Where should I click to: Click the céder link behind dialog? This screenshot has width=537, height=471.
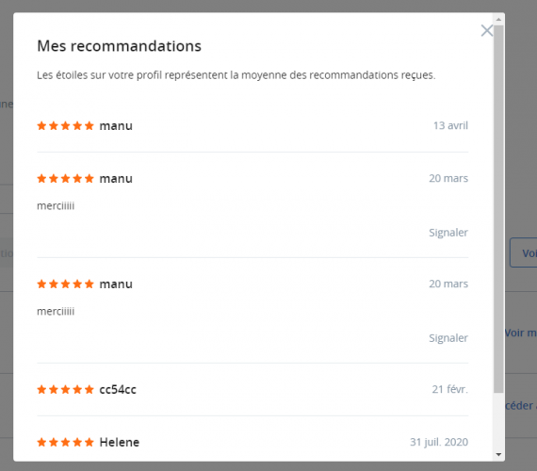(521, 406)
